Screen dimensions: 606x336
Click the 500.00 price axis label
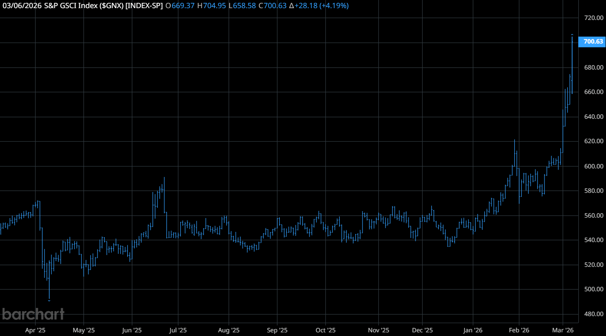(594, 289)
